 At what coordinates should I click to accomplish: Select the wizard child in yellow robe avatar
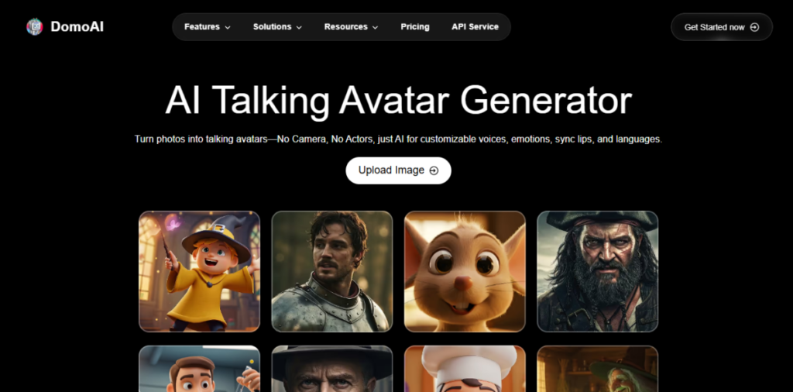click(199, 271)
